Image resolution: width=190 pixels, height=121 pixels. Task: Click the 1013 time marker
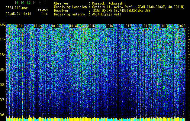coord(55,26)
